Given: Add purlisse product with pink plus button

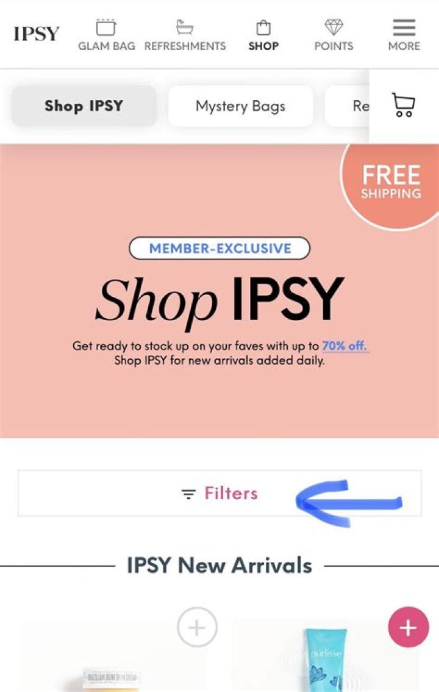Looking at the screenshot, I should (408, 627).
